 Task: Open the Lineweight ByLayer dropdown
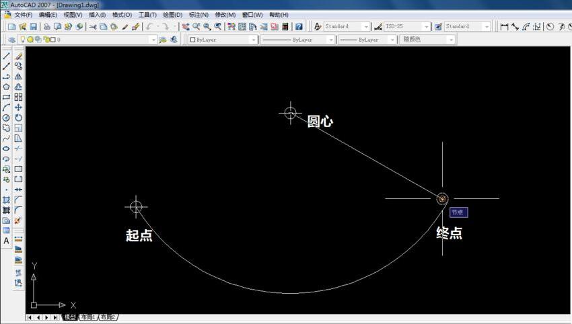pos(392,40)
